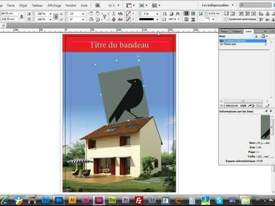Click the height field showing 118.75 mm

(9, 19)
